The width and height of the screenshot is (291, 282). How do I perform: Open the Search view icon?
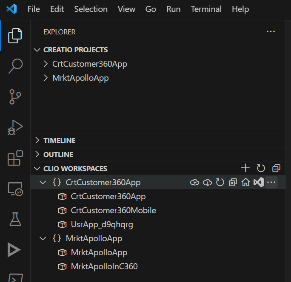(x=15, y=66)
